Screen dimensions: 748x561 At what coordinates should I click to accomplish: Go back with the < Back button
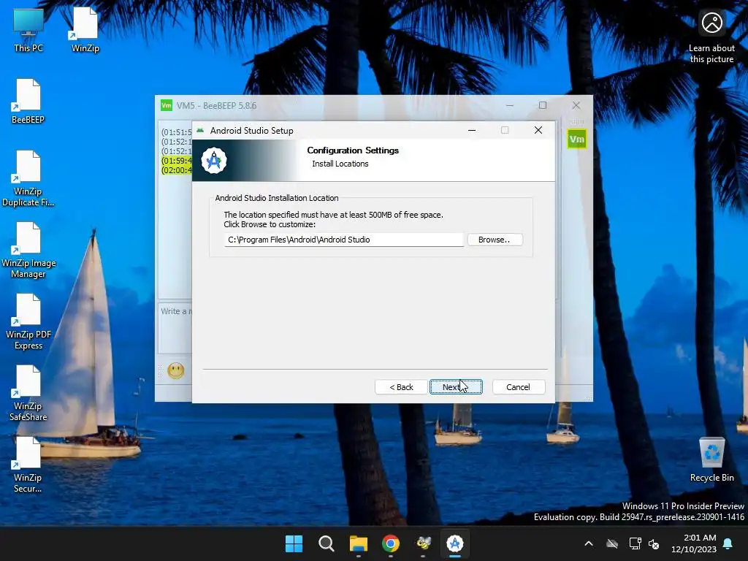point(401,387)
